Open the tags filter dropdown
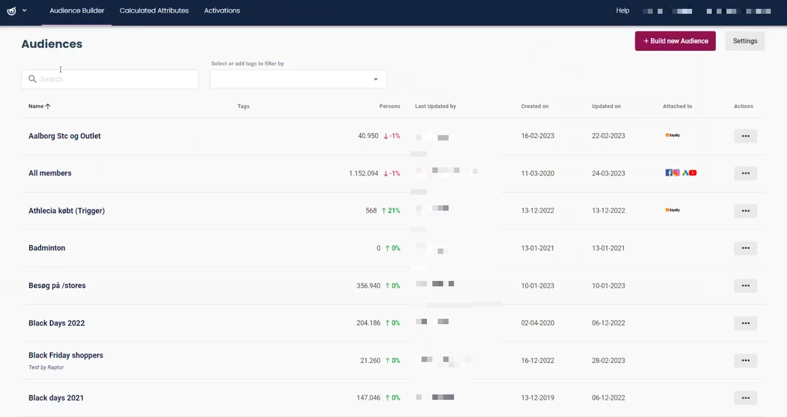 click(x=299, y=79)
